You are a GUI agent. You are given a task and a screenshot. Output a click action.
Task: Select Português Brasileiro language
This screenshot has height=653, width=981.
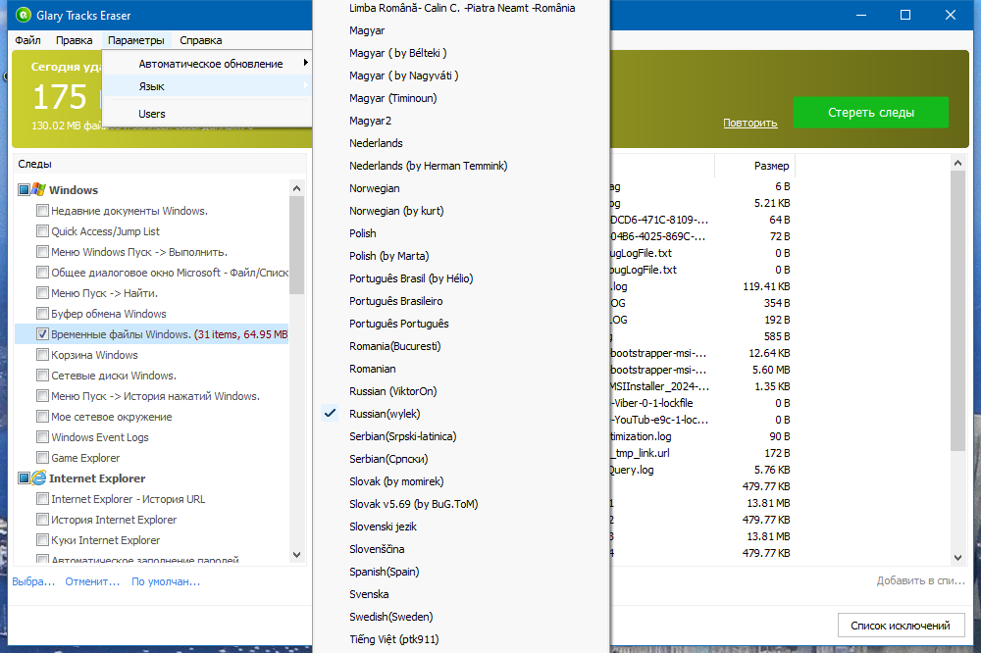(461, 301)
